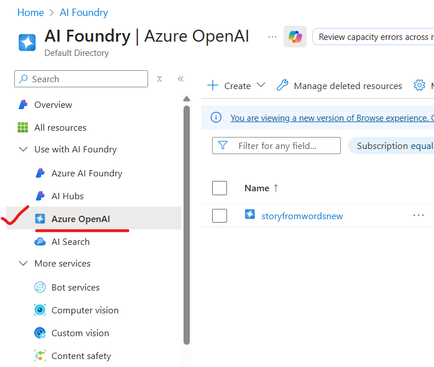Click the Content safety icon

pyautogui.click(x=40, y=356)
